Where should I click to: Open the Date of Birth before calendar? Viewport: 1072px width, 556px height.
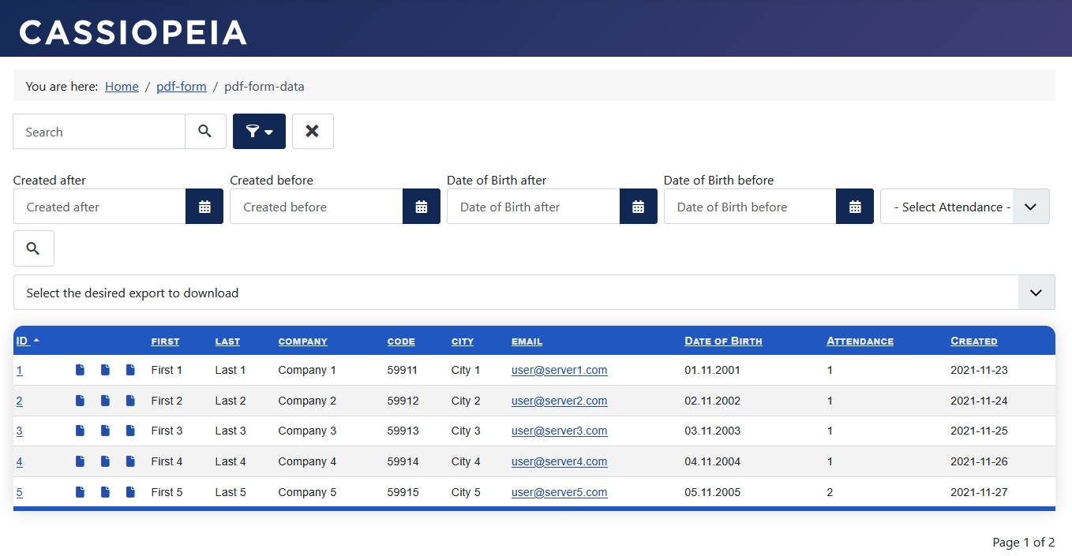coord(855,207)
